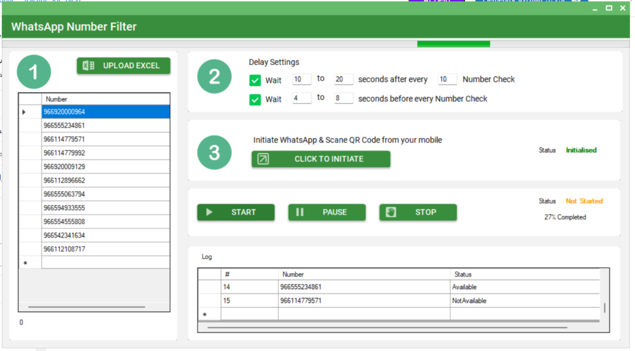Click the horizontal scrollbar of the number list
The width and height of the screenshot is (635, 351).
click(x=87, y=307)
